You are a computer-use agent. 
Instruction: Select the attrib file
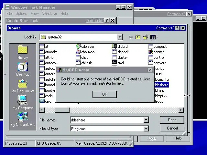click(47, 57)
